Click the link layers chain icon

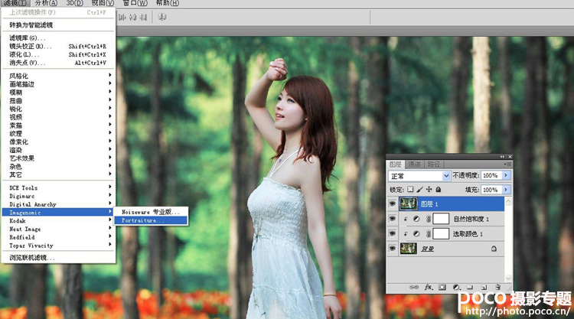413,288
